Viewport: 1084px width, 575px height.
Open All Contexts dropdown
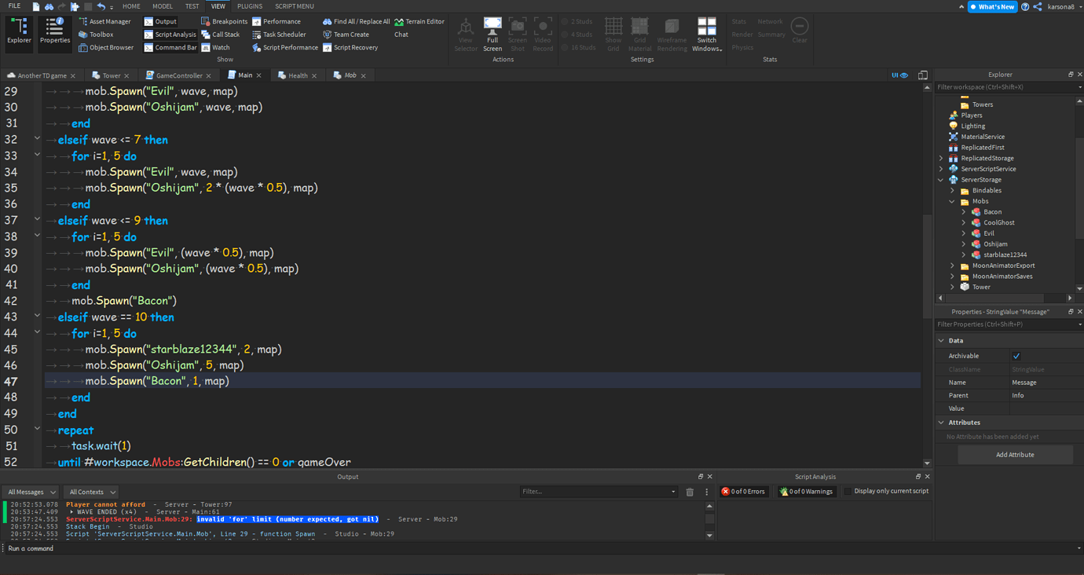(90, 492)
